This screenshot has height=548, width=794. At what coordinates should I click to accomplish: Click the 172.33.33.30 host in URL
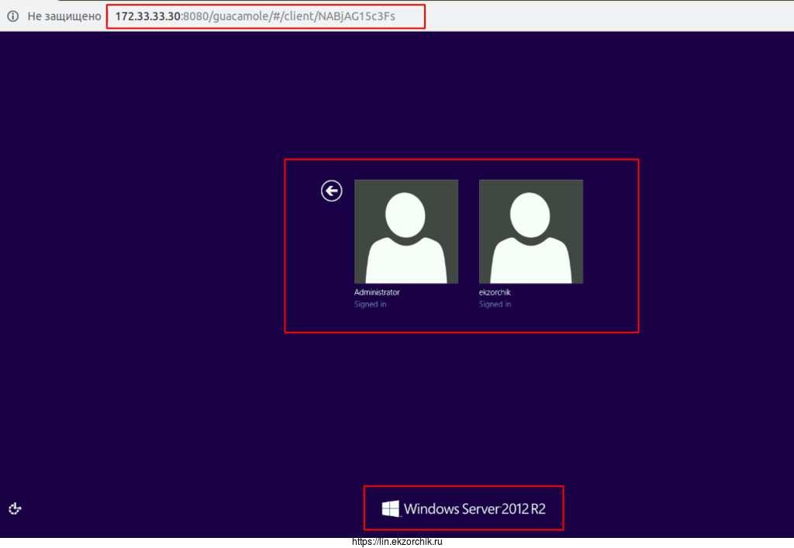147,16
